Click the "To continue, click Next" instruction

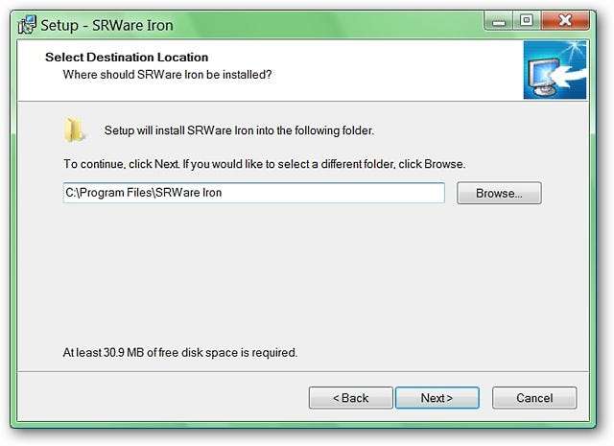tap(264, 164)
